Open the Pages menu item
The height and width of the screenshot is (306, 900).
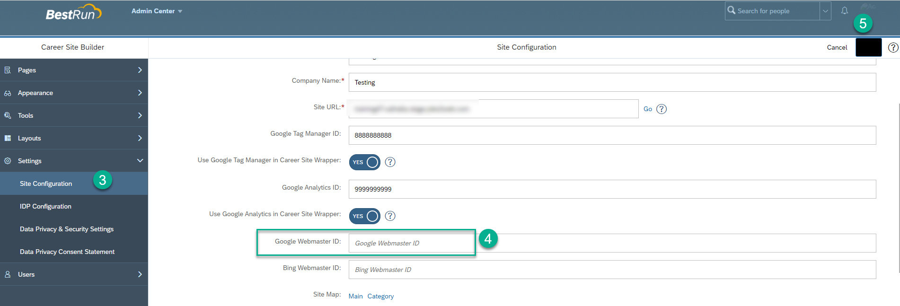(x=74, y=70)
